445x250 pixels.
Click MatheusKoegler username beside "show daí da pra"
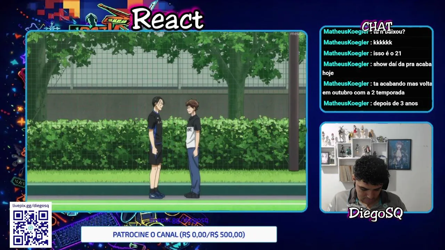pyautogui.click(x=346, y=64)
